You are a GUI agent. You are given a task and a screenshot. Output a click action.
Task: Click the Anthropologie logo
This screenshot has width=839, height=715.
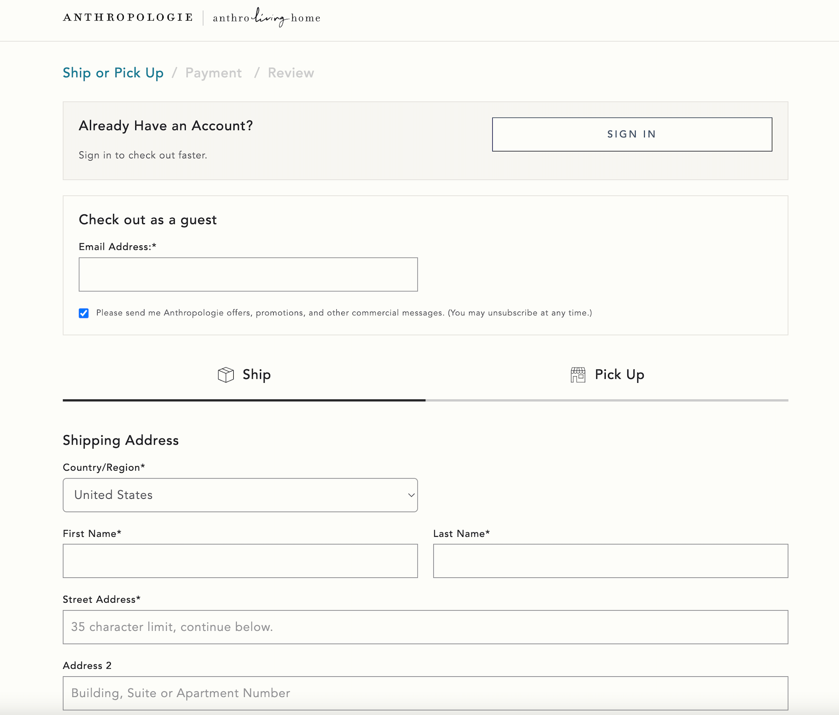[x=128, y=17]
